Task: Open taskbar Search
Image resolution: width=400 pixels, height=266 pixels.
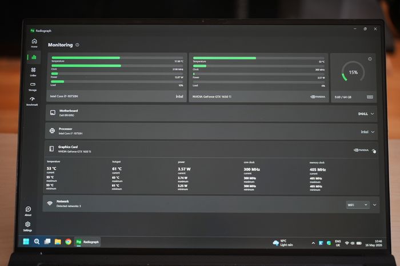Action: [37, 241]
